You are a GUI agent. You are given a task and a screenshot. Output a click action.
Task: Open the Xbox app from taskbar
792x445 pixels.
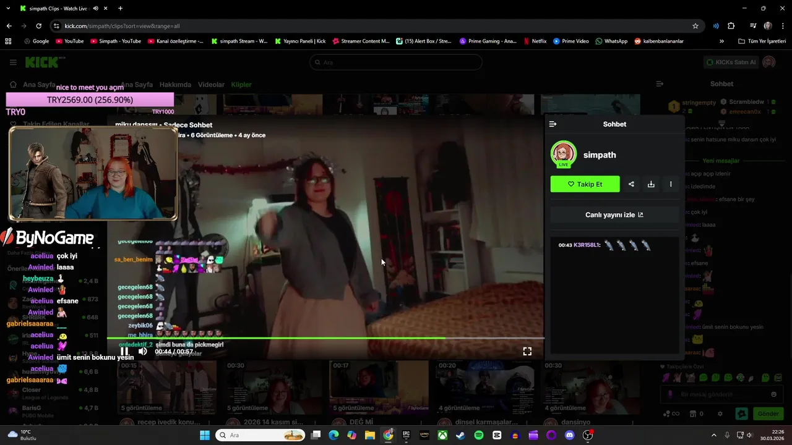click(442, 435)
